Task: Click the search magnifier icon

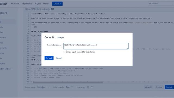Action: click(x=150, y=4)
